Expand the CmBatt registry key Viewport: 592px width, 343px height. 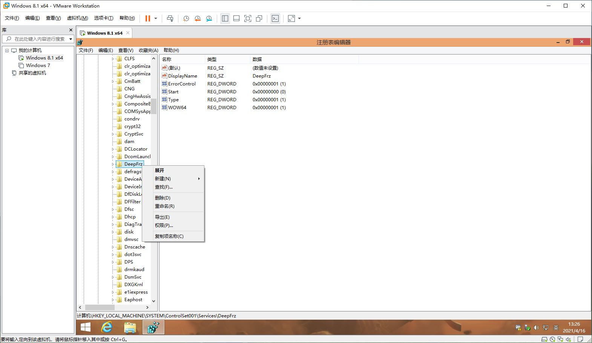point(113,81)
